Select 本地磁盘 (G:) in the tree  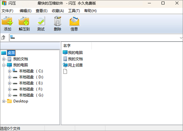(x=31, y=95)
